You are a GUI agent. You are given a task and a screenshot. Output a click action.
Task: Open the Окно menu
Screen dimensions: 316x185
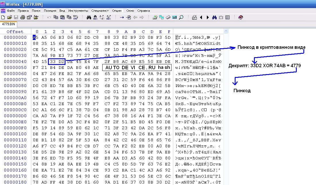(x=130, y=11)
